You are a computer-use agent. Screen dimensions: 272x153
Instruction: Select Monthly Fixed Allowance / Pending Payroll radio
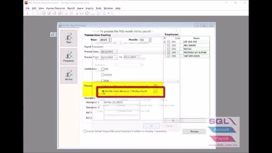(x=103, y=91)
